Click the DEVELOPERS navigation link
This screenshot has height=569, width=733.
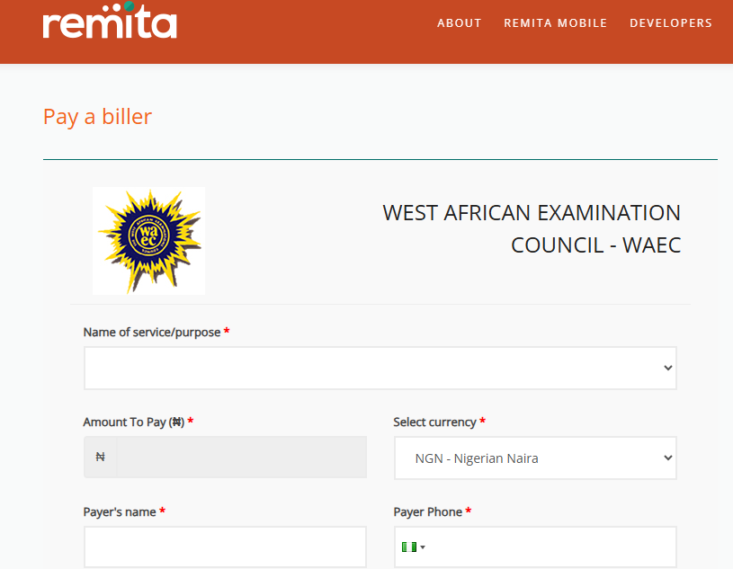point(671,22)
